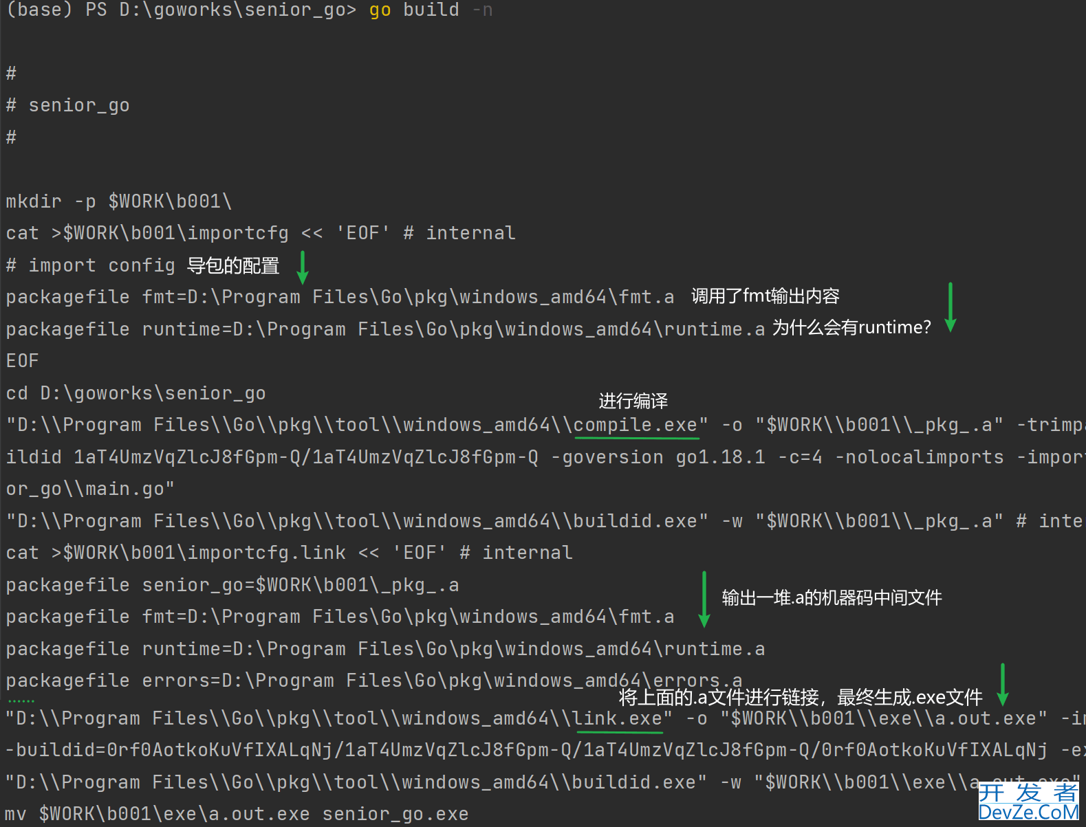Click the green dotted ellipsis under packagefile errors

pyautogui.click(x=21, y=701)
